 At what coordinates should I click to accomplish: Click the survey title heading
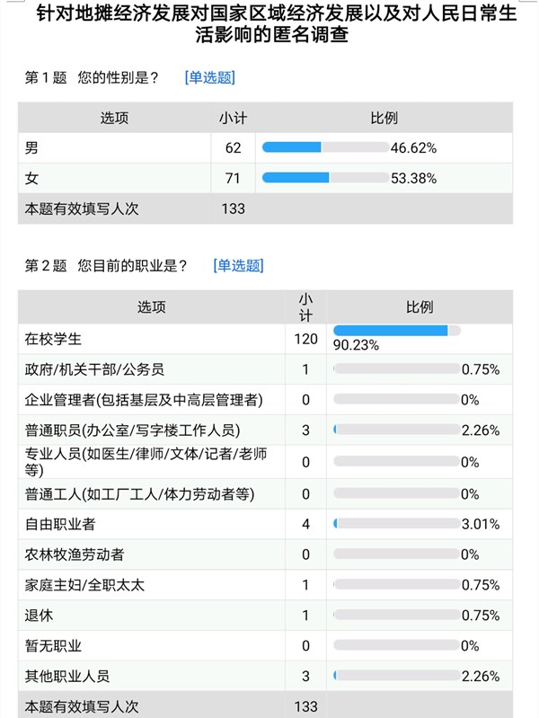[269, 25]
